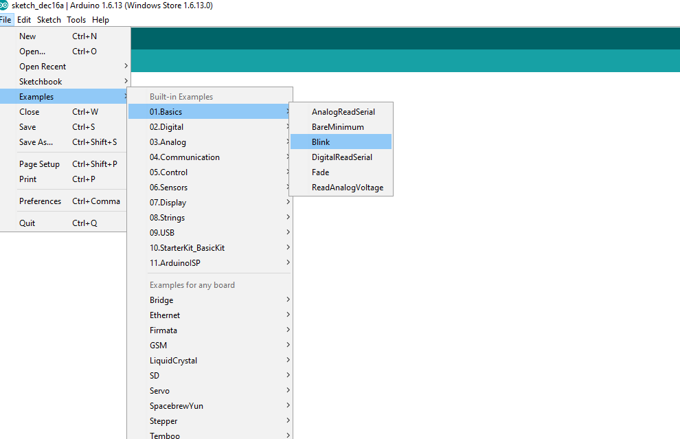680x439 pixels.
Task: Expand the 06.Sensors examples submenu
Action: pyautogui.click(x=168, y=188)
